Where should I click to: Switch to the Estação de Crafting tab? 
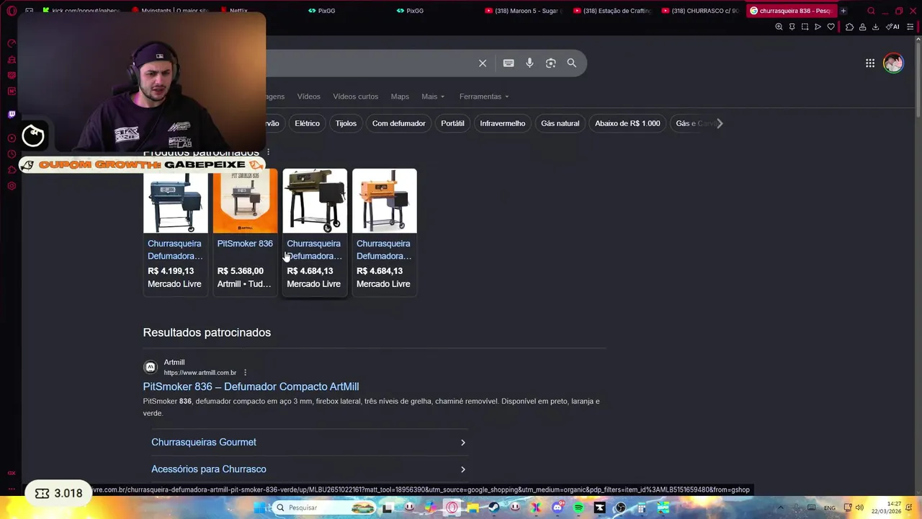(x=612, y=11)
